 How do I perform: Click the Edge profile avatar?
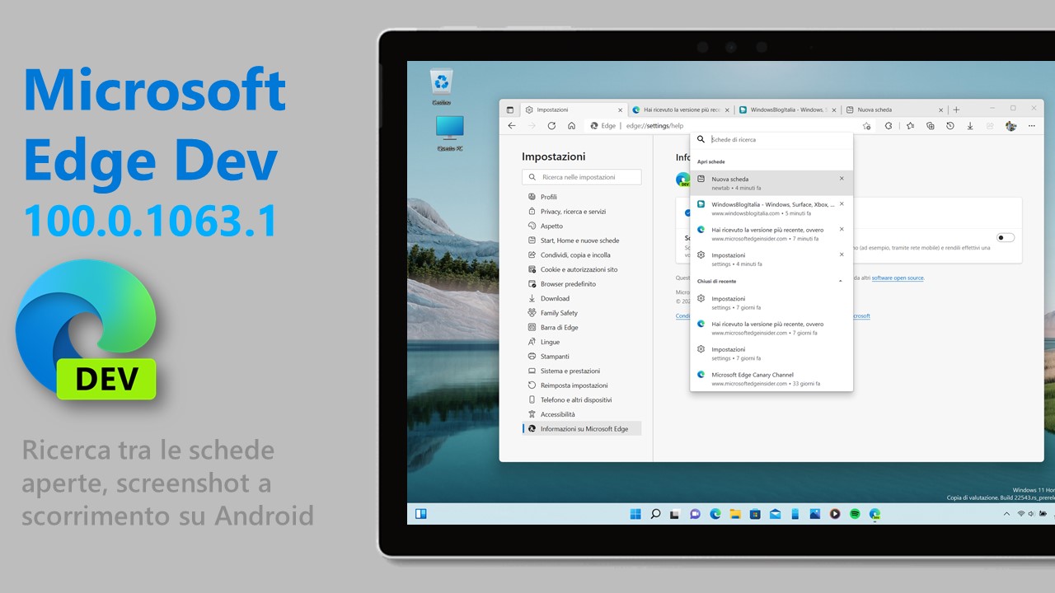pyautogui.click(x=1011, y=125)
